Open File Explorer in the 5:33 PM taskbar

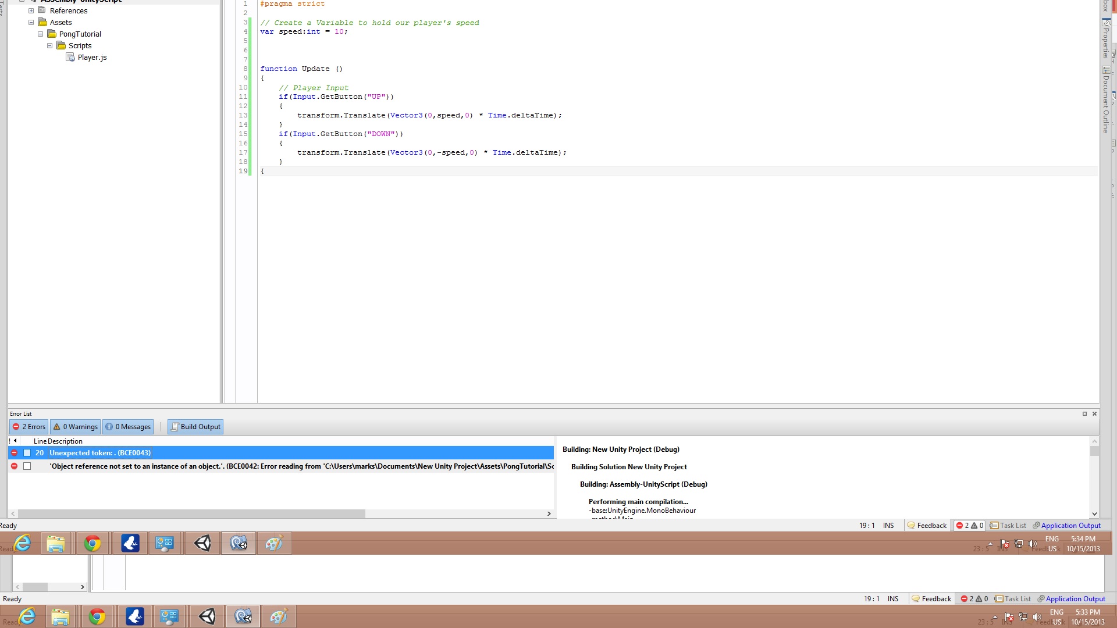tap(61, 616)
